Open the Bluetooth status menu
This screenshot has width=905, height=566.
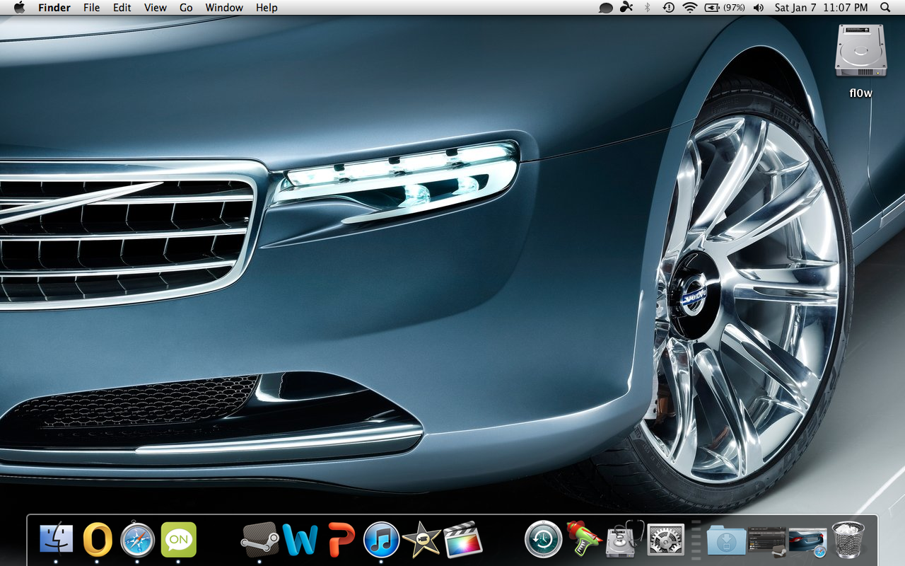(x=647, y=8)
